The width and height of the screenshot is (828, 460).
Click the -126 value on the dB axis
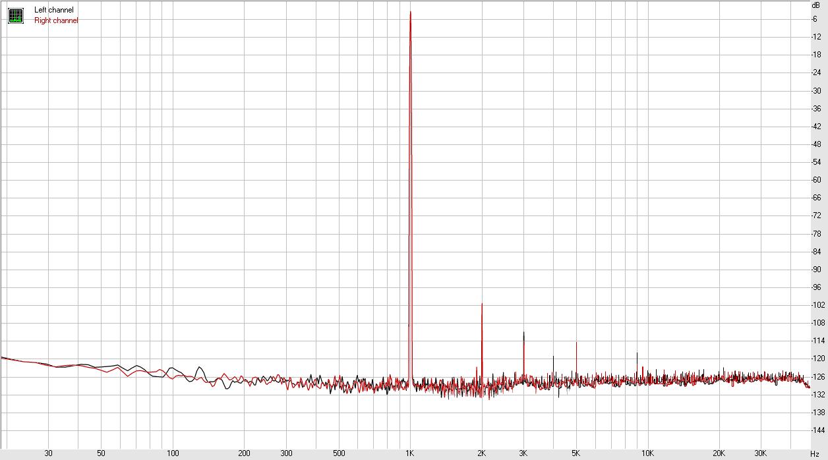click(817, 377)
